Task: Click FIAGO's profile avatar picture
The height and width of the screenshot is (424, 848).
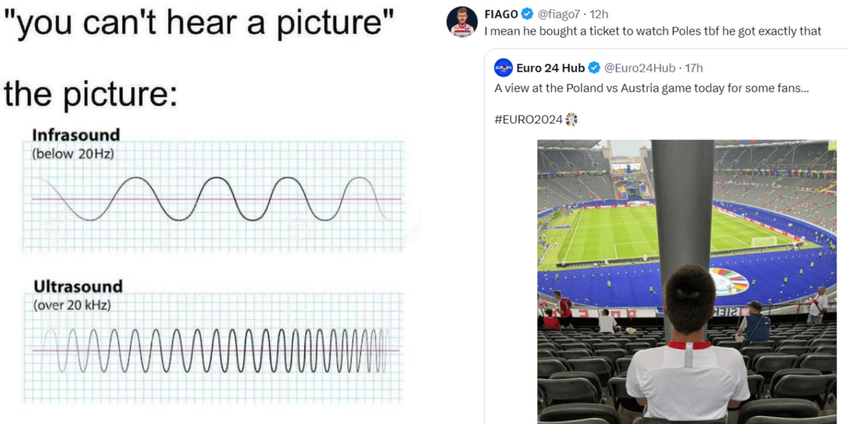Action: pyautogui.click(x=462, y=22)
